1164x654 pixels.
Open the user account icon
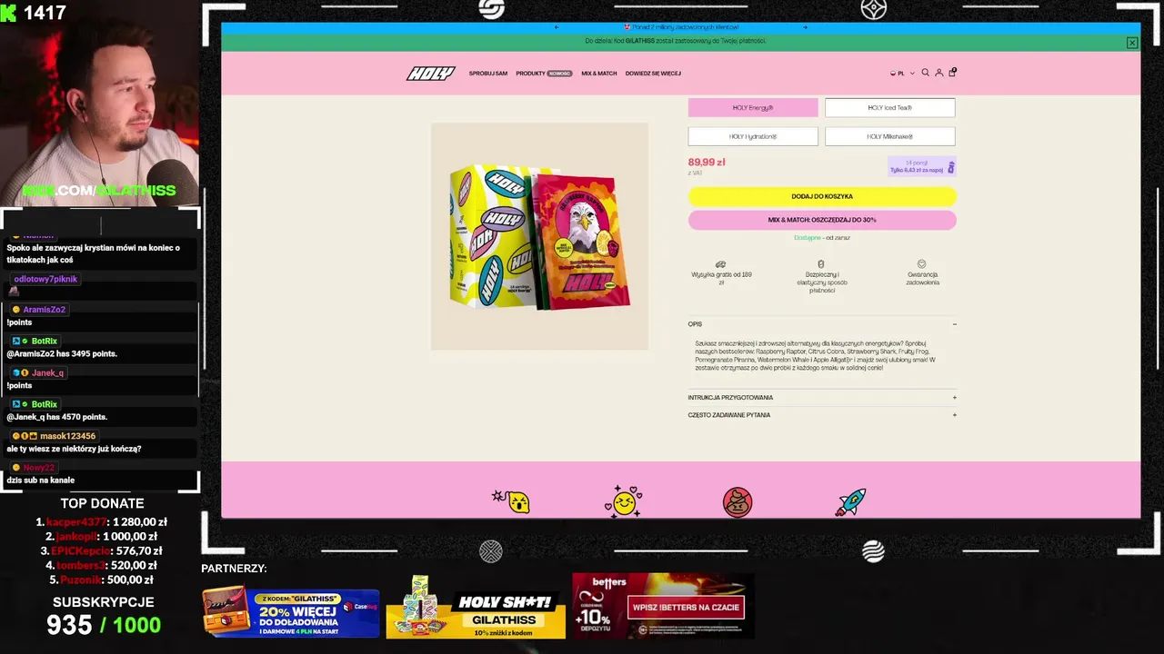pyautogui.click(x=939, y=73)
